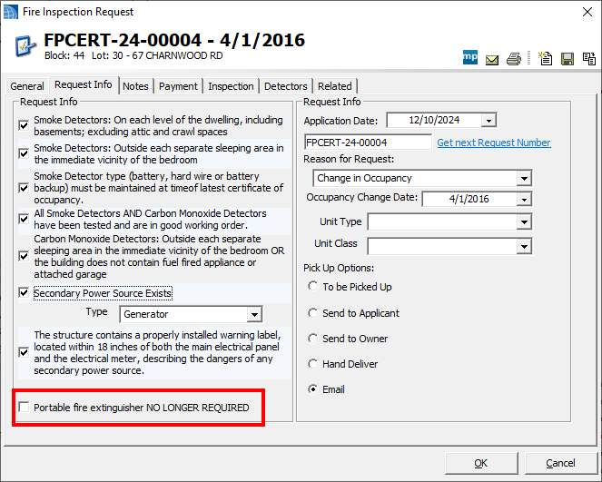Image resolution: width=602 pixels, height=482 pixels.
Task: Switch to the Detectors tab
Action: click(286, 86)
